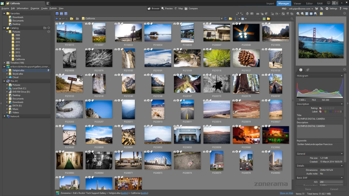
Task: Switch to Compare mode
Action: [191, 9]
